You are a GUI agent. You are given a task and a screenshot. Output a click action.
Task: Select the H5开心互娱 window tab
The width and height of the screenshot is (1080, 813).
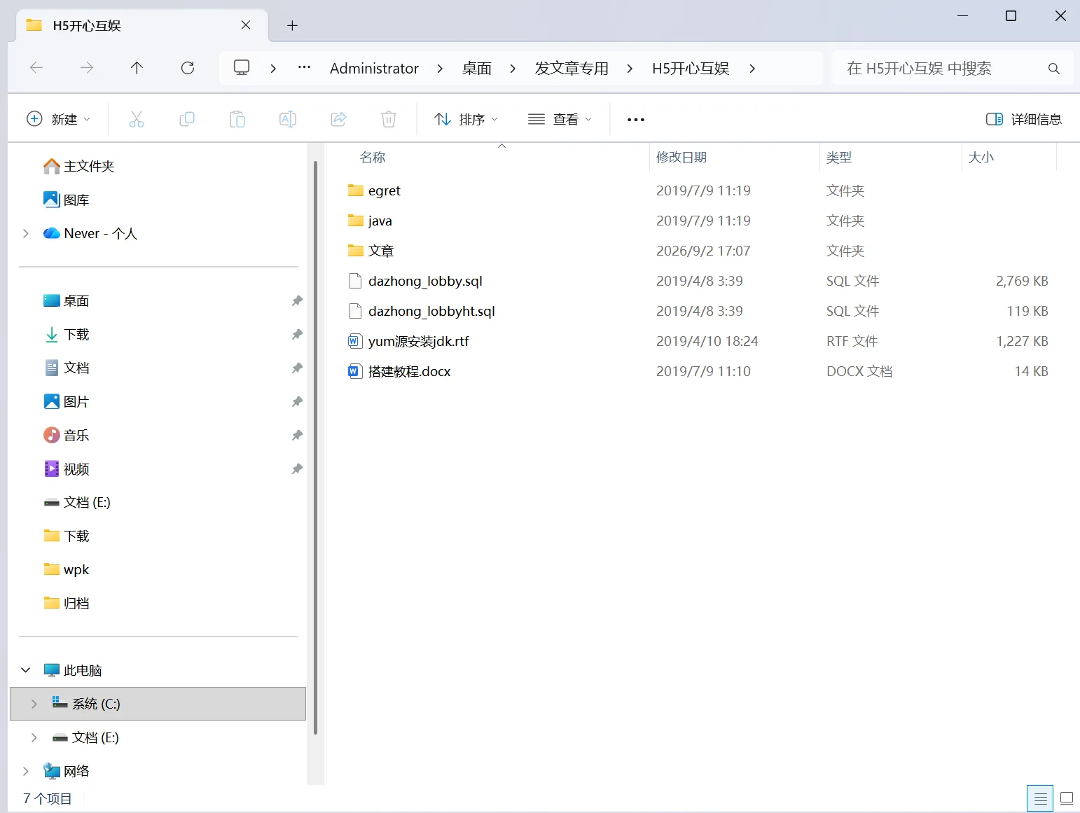click(x=142, y=26)
